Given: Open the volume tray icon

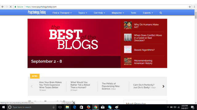Looking at the screenshot, I should [x=175, y=107].
